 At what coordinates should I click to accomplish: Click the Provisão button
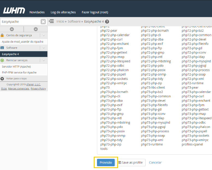coord(106,162)
